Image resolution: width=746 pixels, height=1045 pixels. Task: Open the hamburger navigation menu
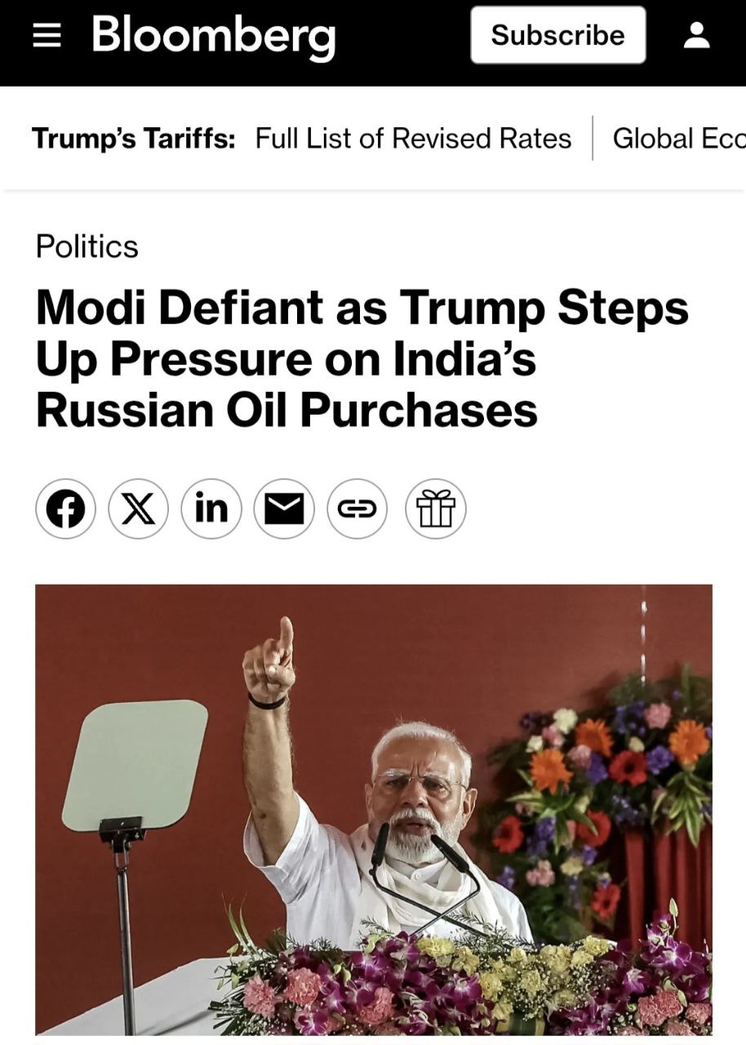(x=47, y=35)
